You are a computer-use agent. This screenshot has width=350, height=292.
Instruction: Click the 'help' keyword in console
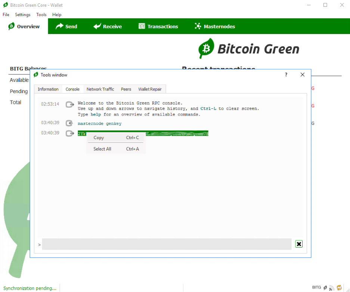pos(96,114)
